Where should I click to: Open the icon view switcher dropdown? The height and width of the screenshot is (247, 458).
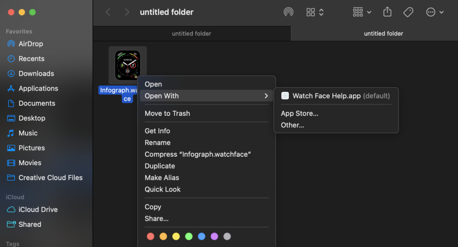[315, 12]
